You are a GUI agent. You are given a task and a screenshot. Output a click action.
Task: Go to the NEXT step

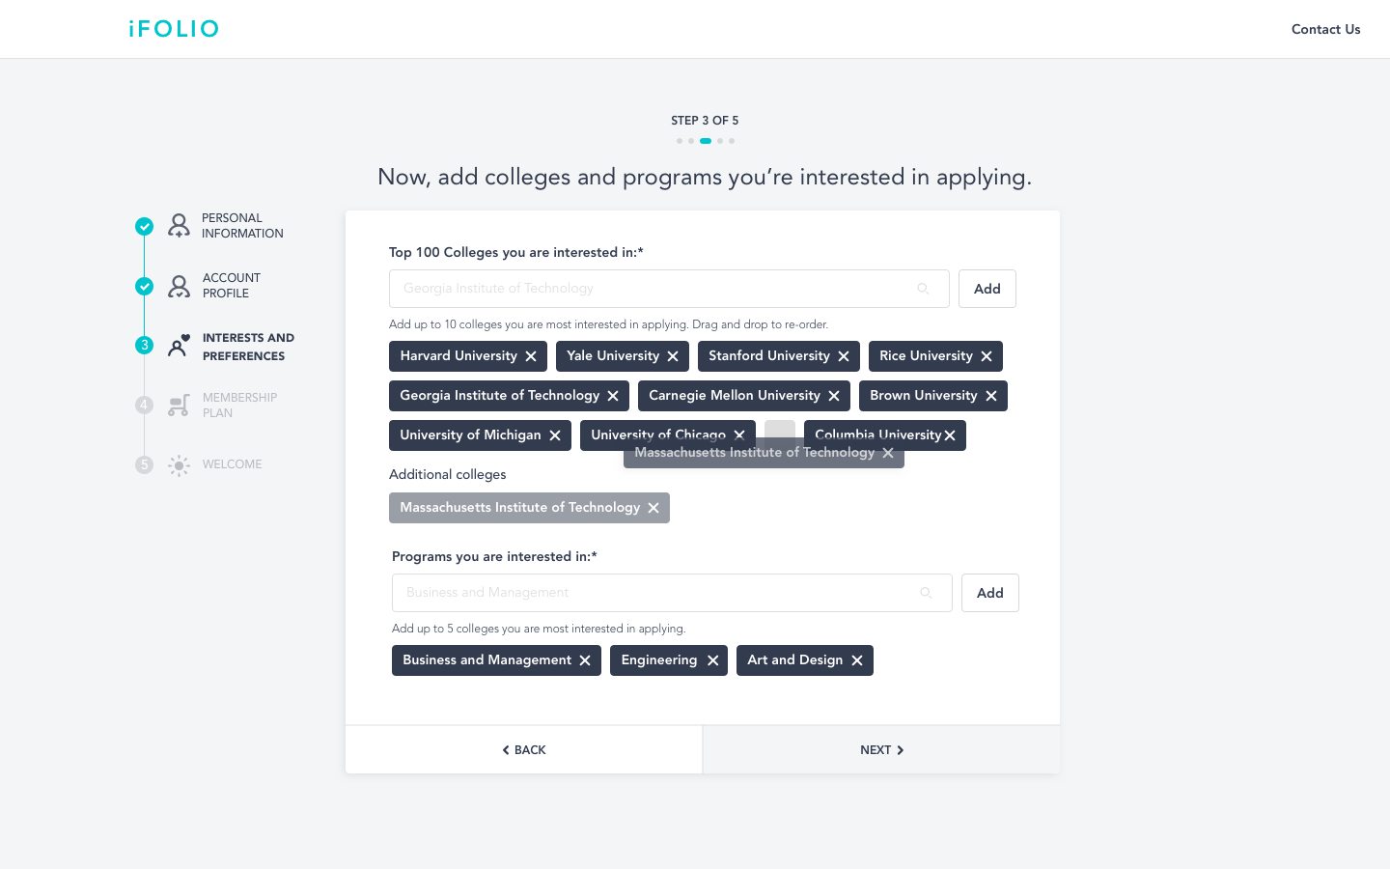(x=881, y=750)
